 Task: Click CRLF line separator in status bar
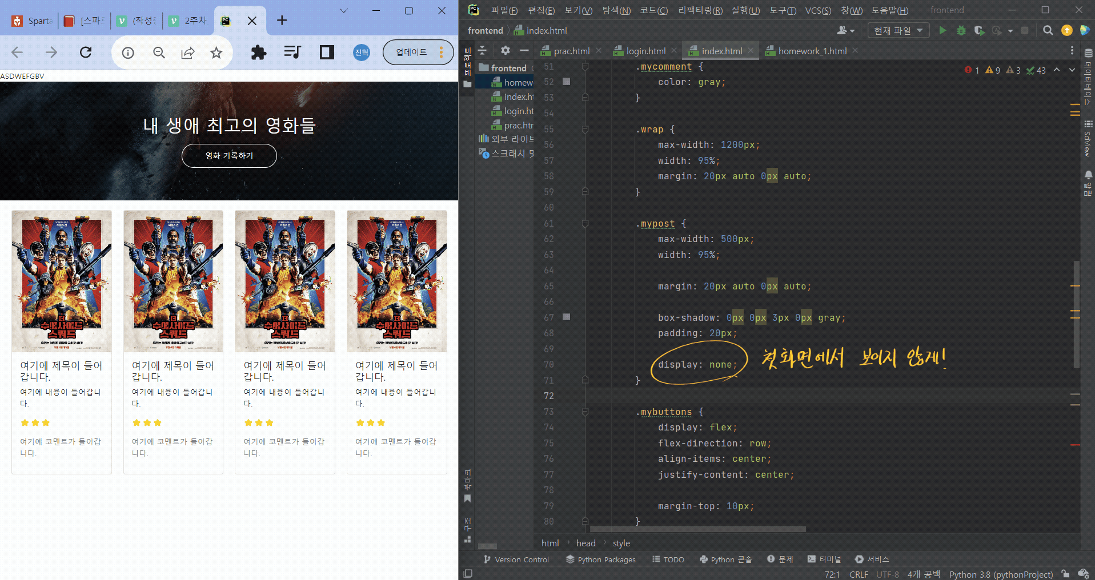(x=859, y=574)
